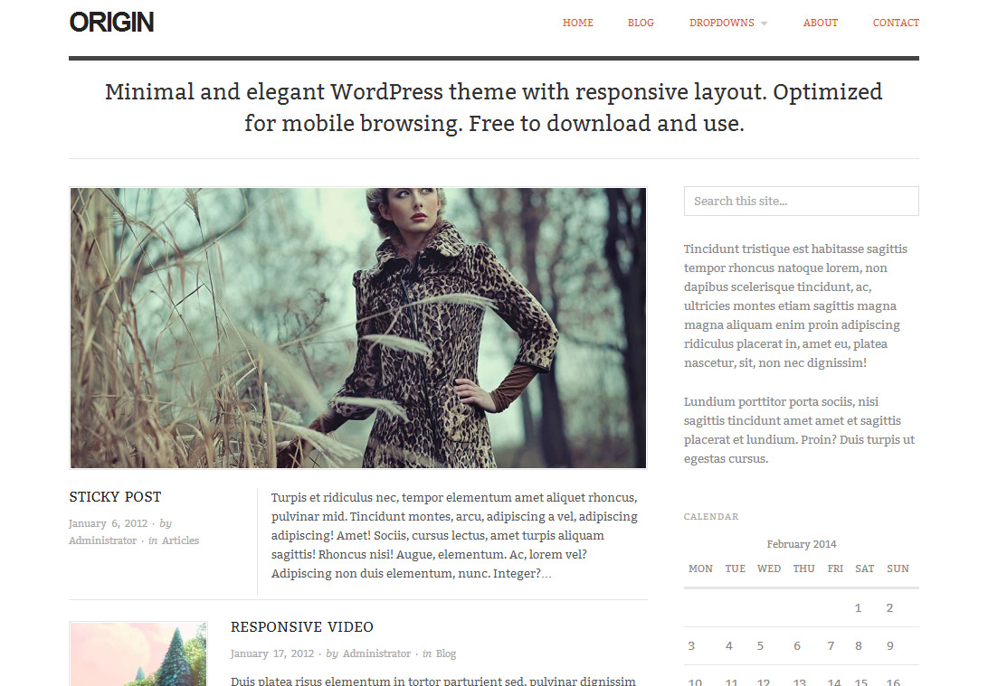Click the WED calendar column header
Image resolution: width=988 pixels, height=686 pixels.
point(769,569)
